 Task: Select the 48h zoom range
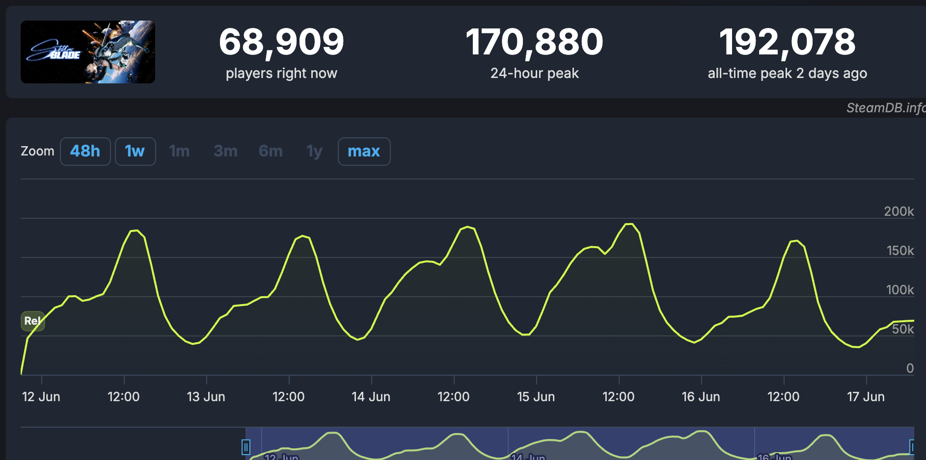click(x=85, y=152)
